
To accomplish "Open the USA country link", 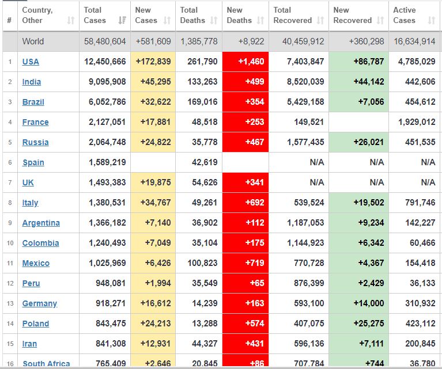I will (31, 62).
